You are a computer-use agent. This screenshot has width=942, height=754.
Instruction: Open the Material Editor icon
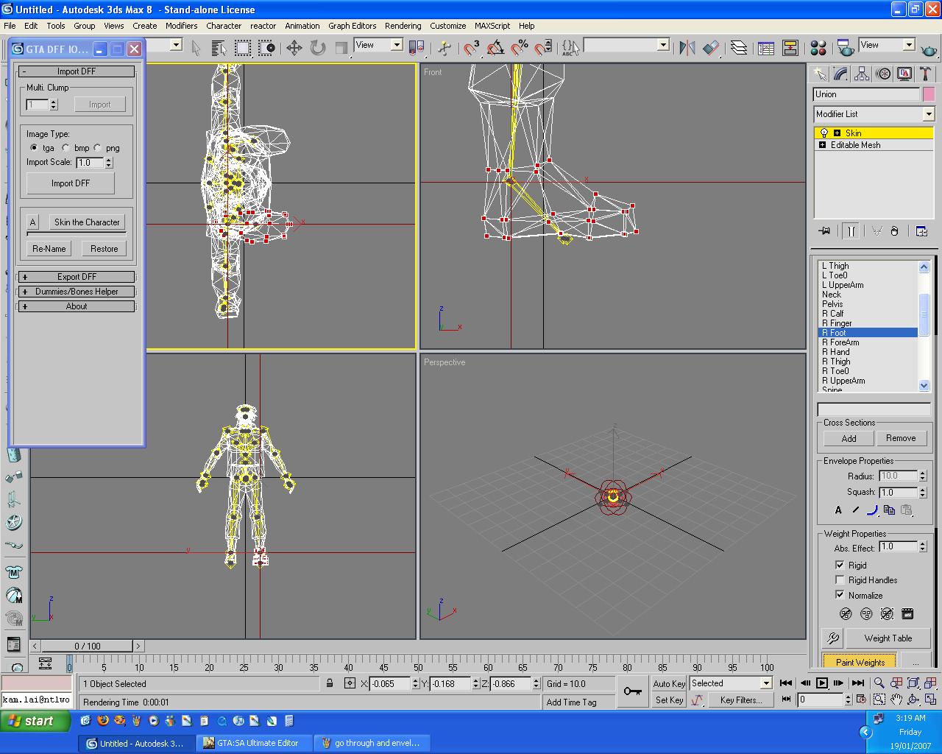point(818,48)
